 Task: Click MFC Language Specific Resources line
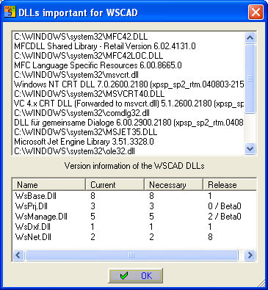[98, 65]
